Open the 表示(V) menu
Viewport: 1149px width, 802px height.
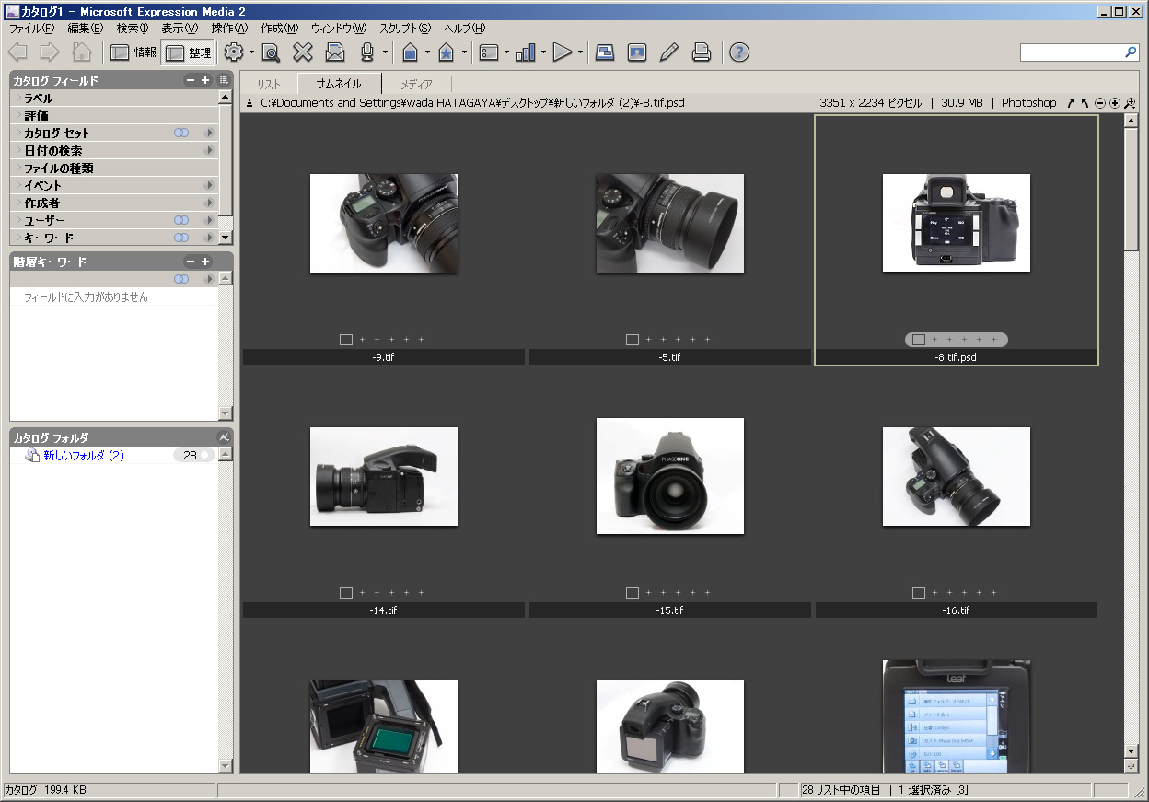pos(180,29)
